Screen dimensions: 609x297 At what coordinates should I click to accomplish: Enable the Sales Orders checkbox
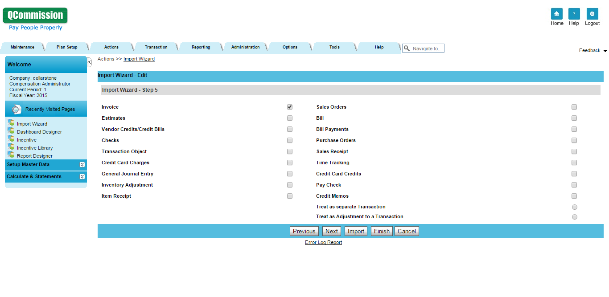pyautogui.click(x=574, y=107)
